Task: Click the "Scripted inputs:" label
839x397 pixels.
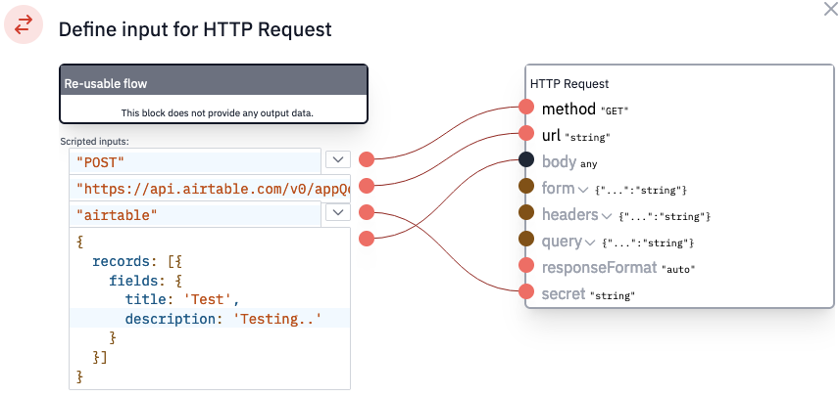Action: (x=95, y=142)
